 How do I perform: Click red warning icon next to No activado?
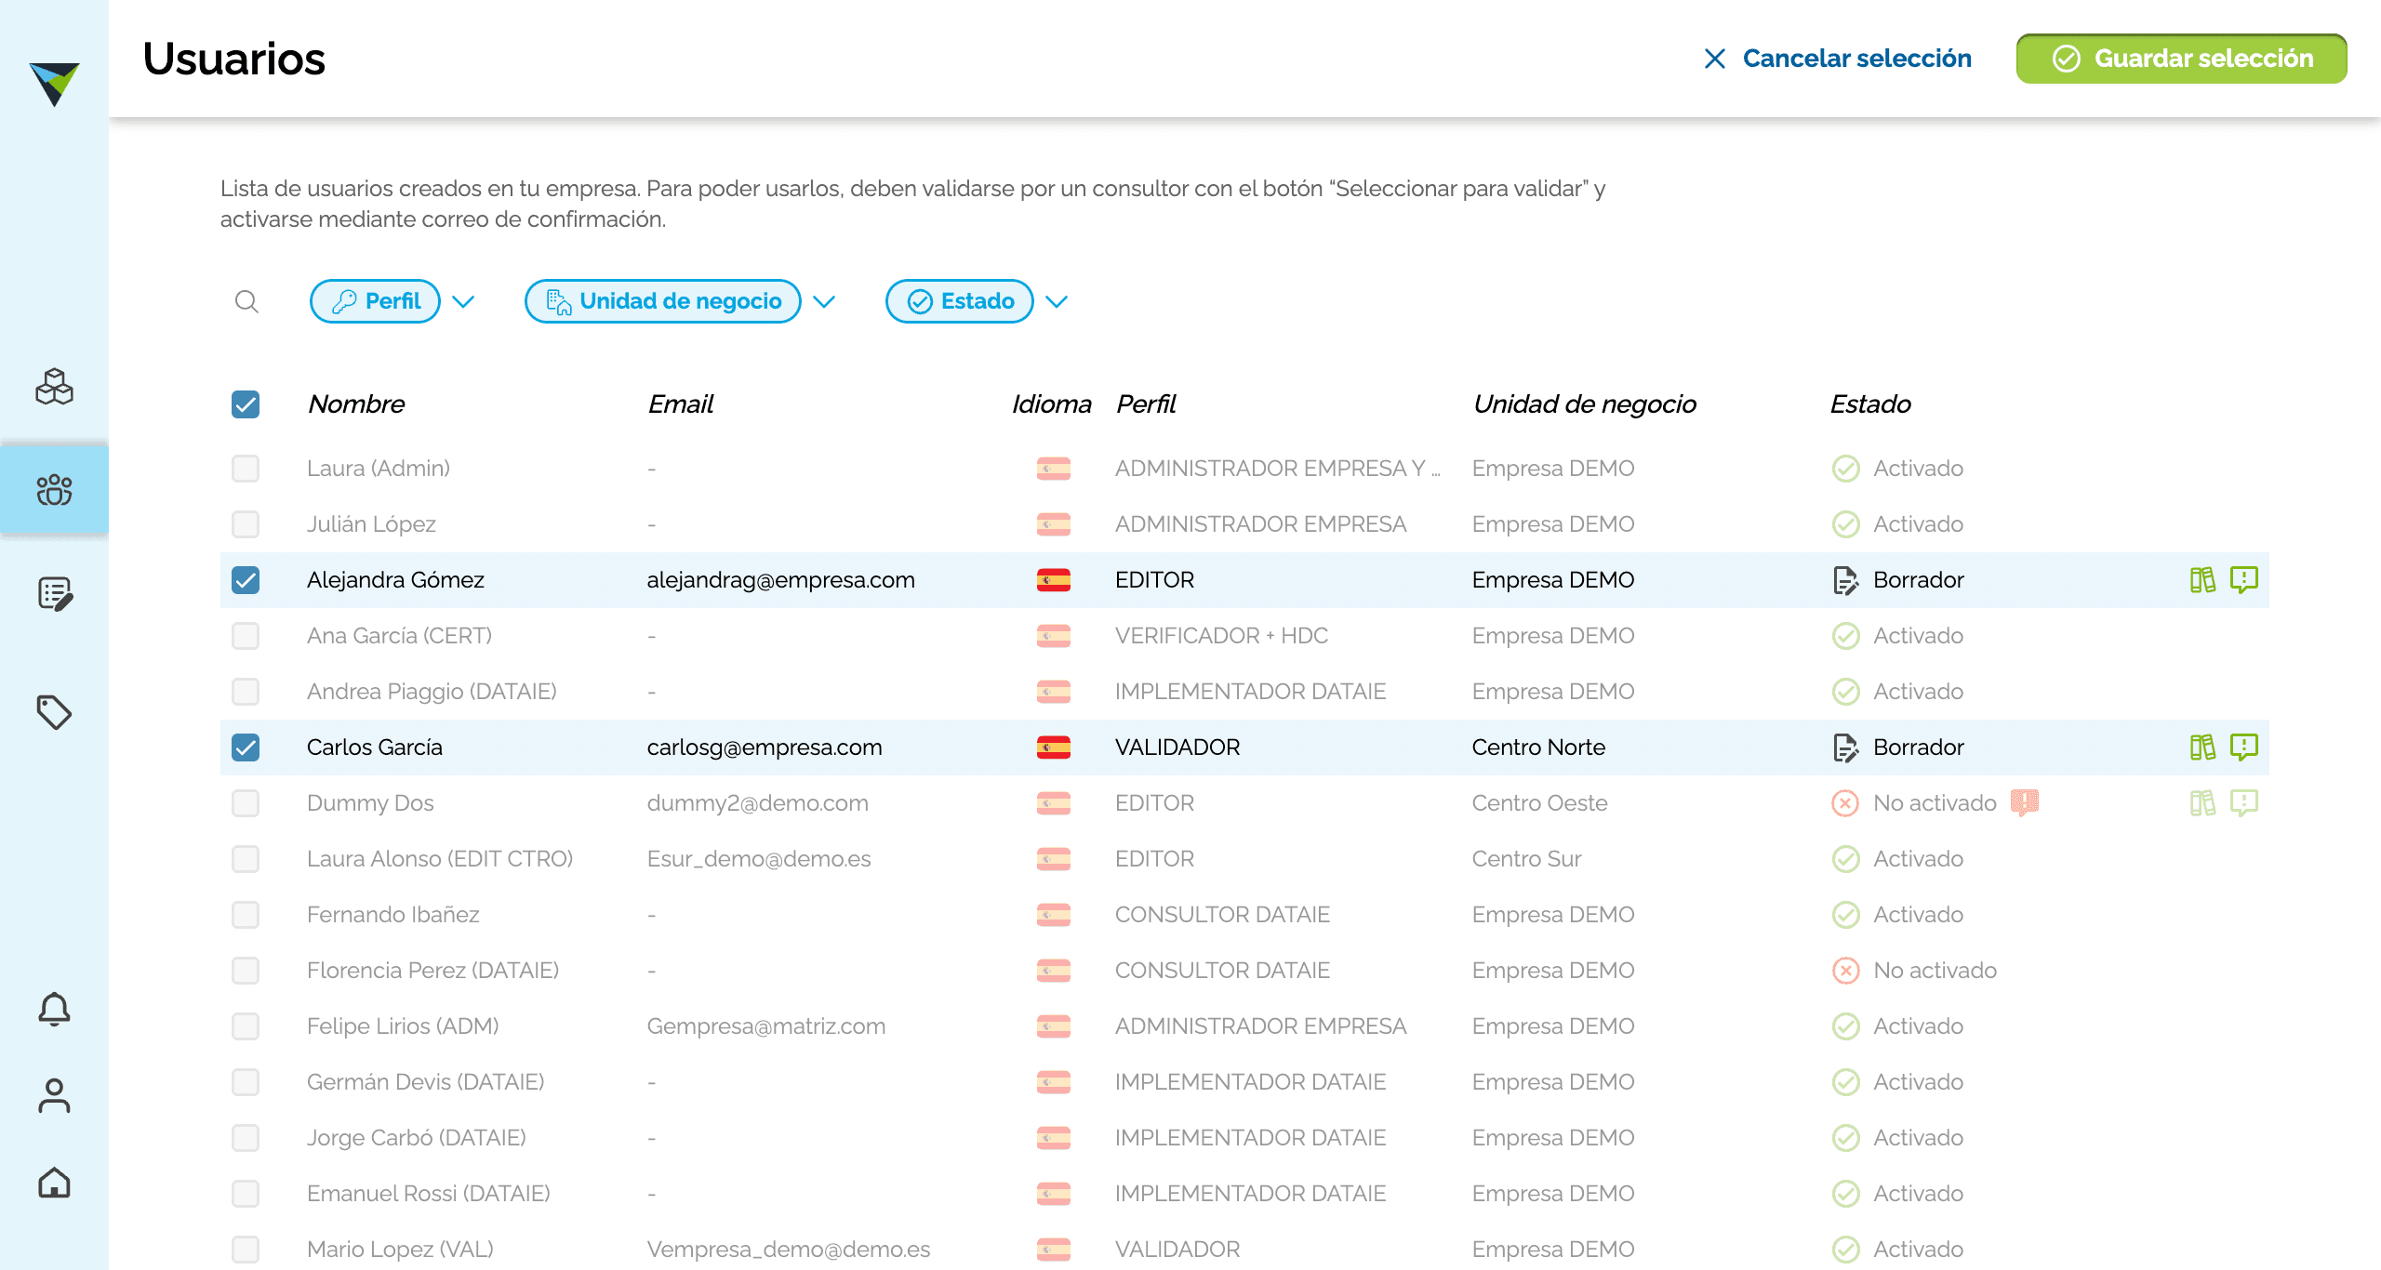[2025, 802]
